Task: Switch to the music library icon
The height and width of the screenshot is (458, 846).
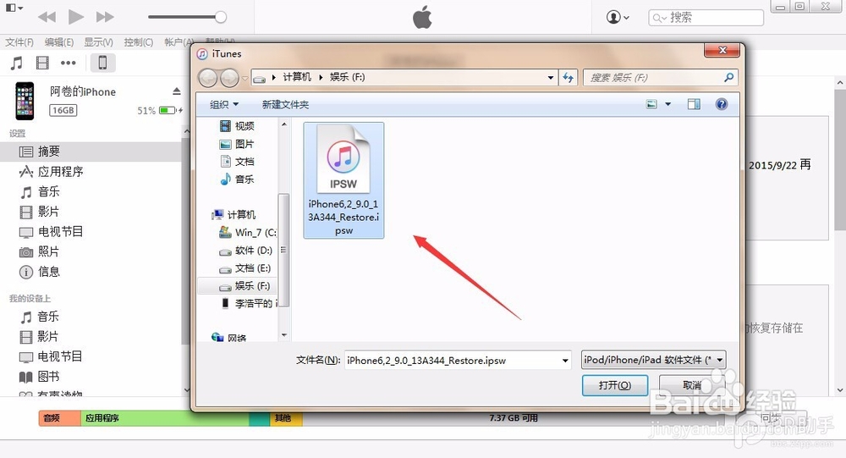Action: tap(17, 63)
